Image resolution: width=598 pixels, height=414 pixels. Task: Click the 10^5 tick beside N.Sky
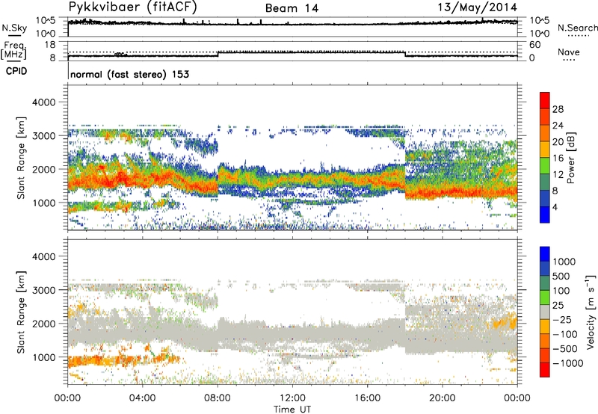46,20
